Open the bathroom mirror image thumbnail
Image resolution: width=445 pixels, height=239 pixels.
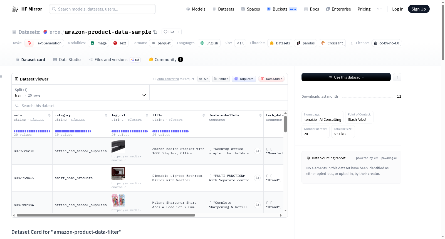[118, 173]
